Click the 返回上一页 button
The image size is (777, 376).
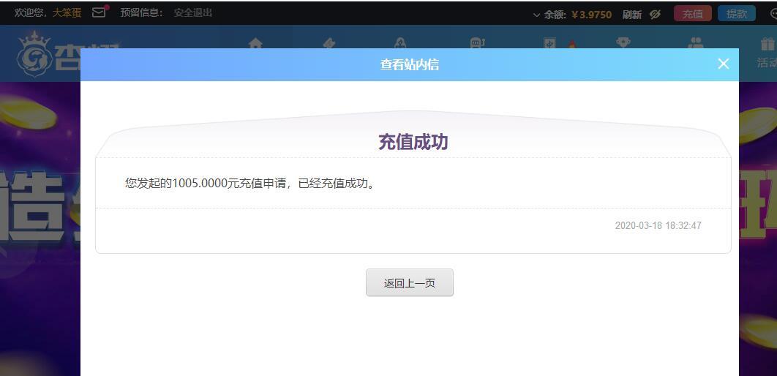coord(409,283)
